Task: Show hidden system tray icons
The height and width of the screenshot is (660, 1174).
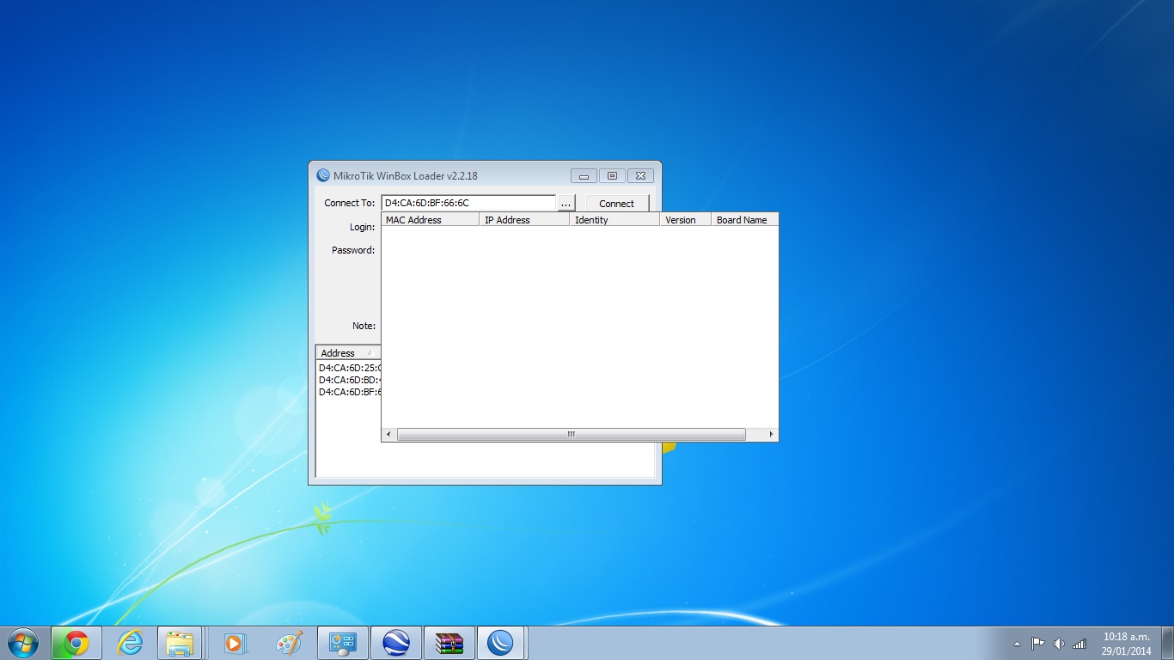Action: pos(1018,644)
